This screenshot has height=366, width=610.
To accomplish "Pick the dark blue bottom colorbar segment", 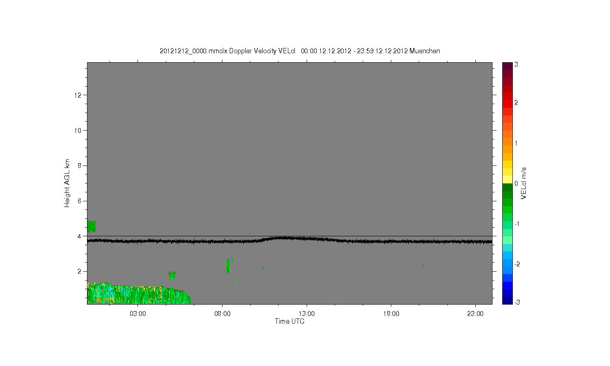I will click(x=507, y=301).
